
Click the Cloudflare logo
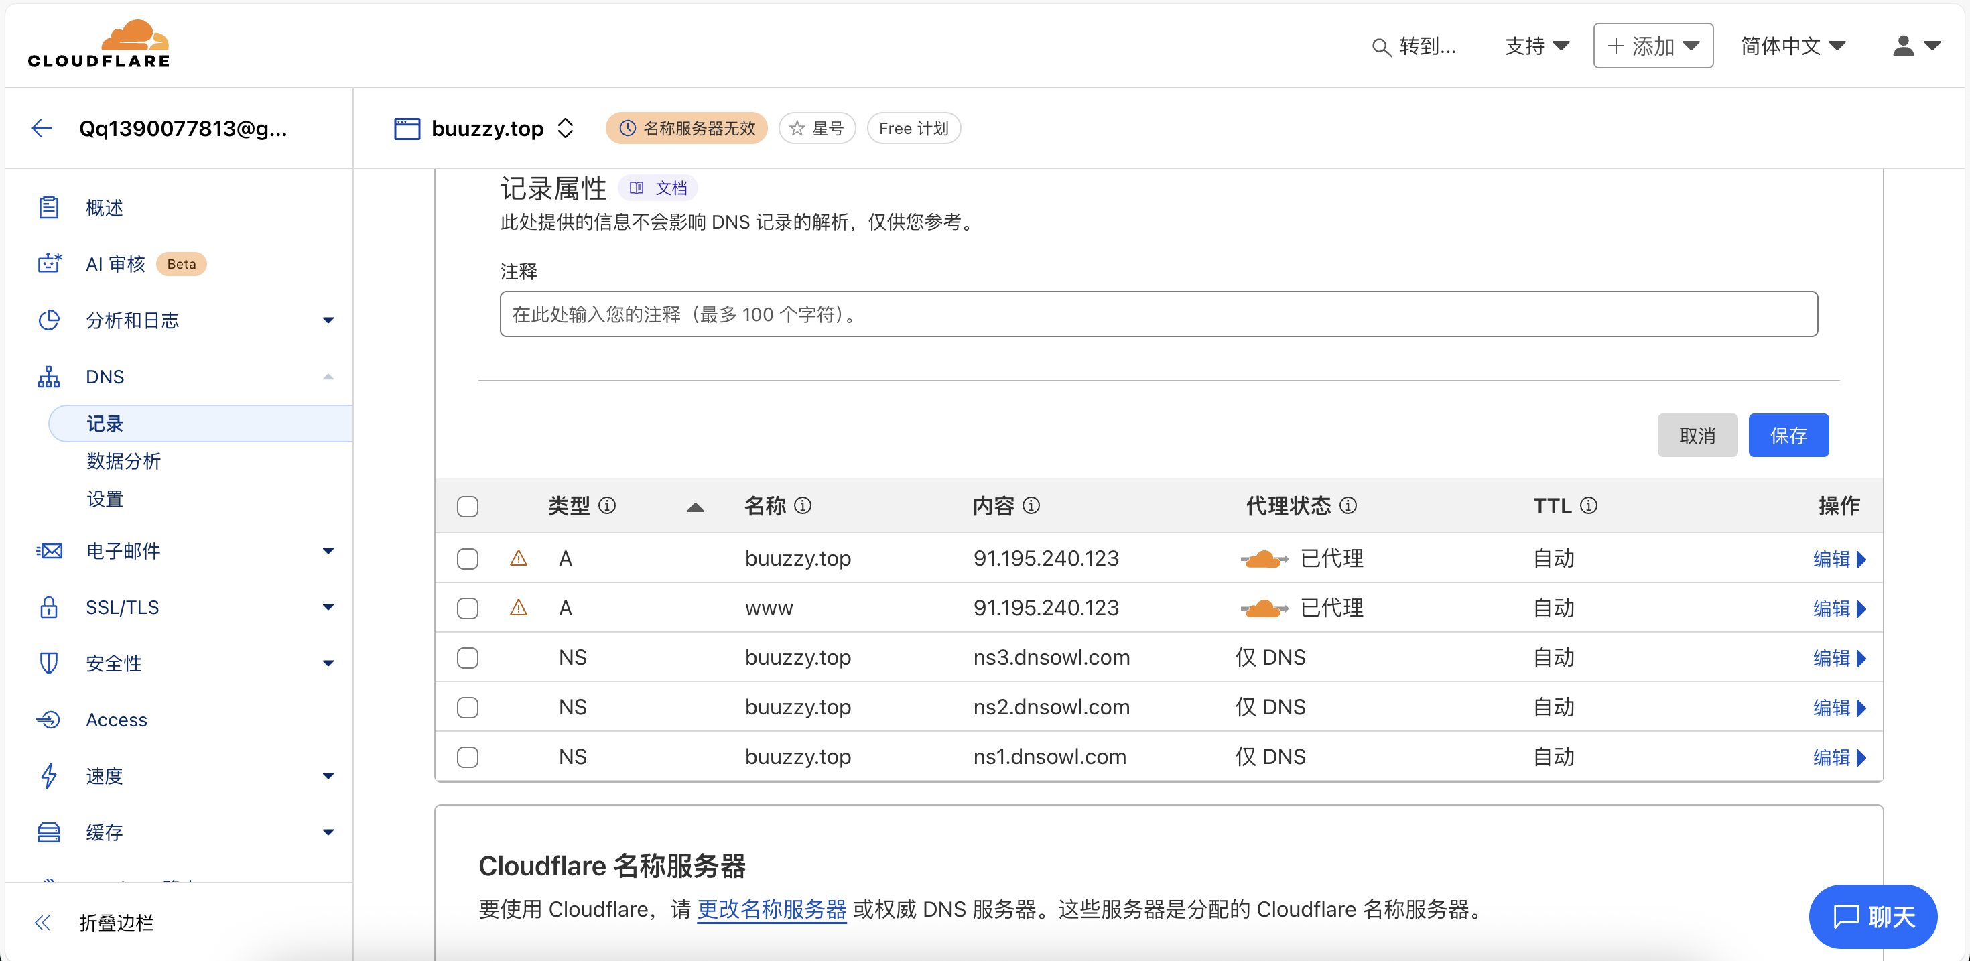pos(98,44)
